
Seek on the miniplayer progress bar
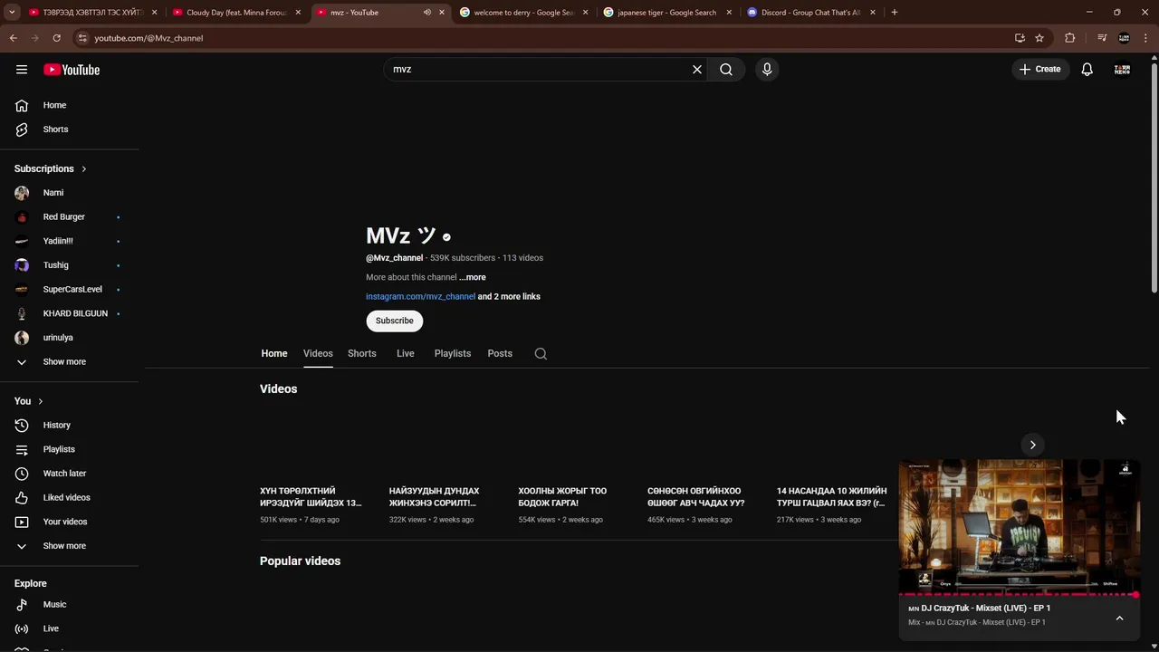1020,595
